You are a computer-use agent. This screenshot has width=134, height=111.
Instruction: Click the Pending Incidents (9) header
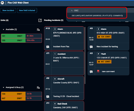tap(54, 20)
